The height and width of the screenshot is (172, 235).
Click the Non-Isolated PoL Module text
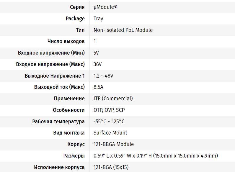123,30
